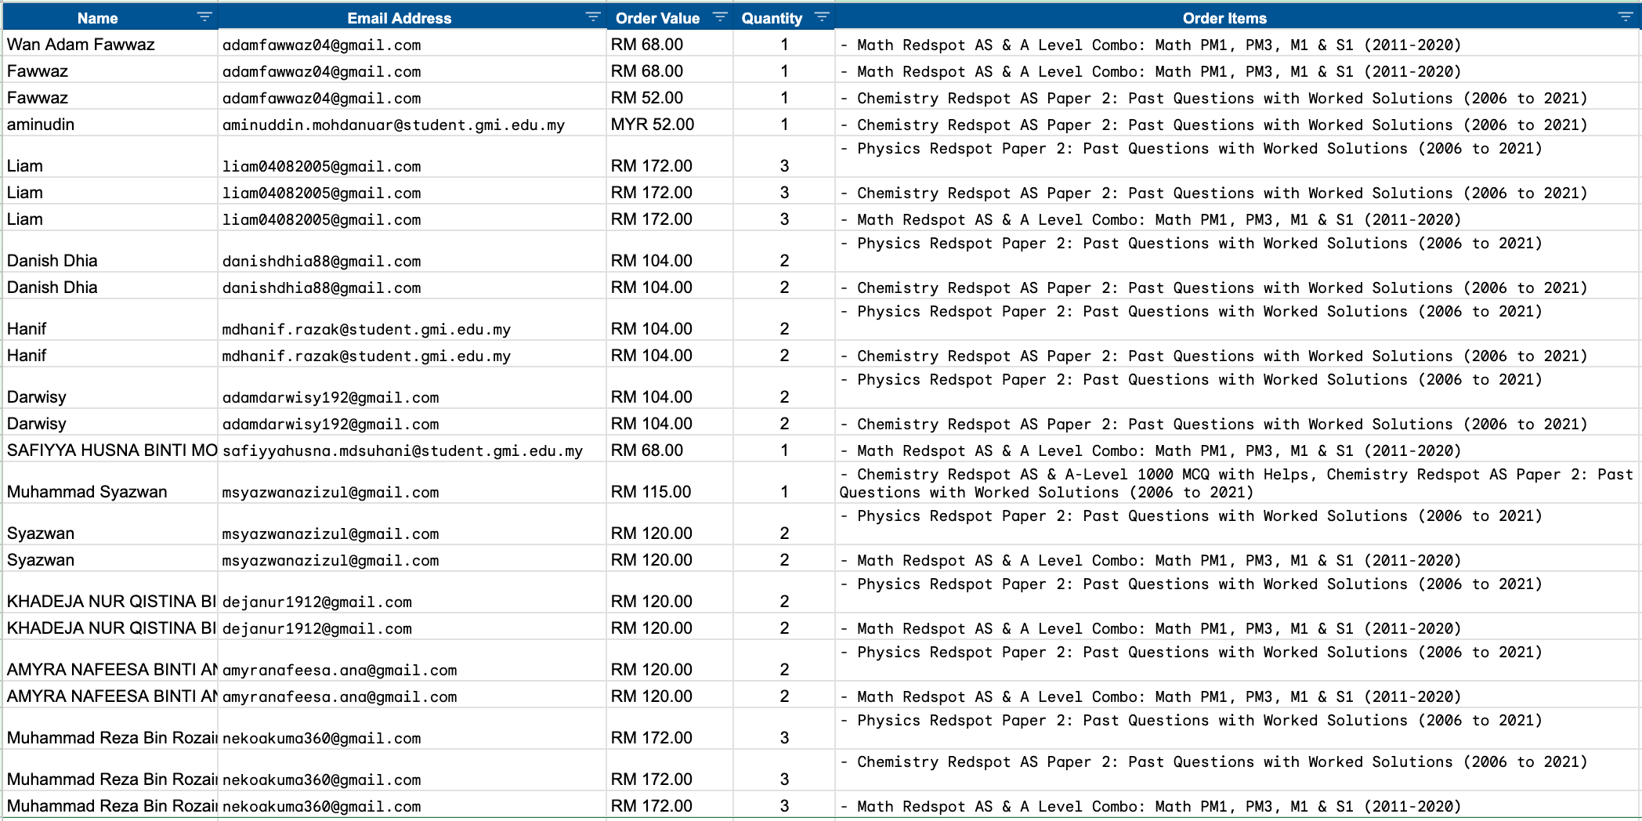Open the Name column filter

click(x=204, y=17)
